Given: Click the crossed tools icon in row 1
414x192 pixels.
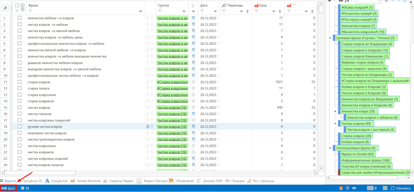Looking at the screenshot, I should pyautogui.click(x=193, y=18).
